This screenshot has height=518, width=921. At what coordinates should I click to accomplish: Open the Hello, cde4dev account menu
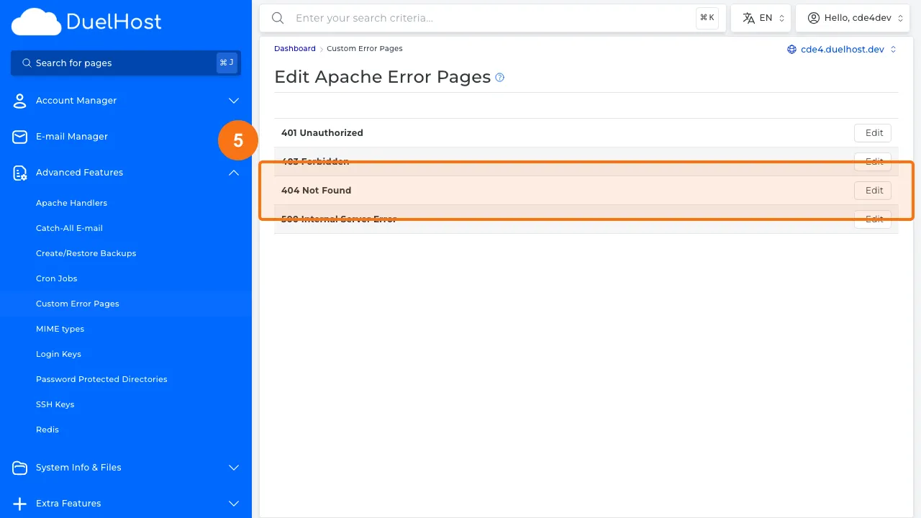[853, 17]
